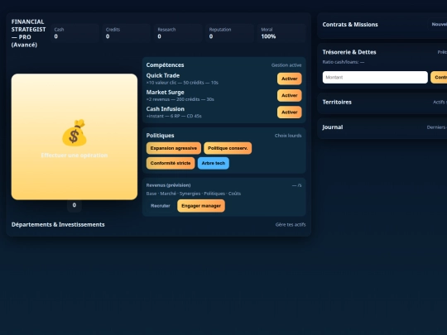Click the Territoires panel heading
Viewport: 447px width, 335px height.
point(337,102)
